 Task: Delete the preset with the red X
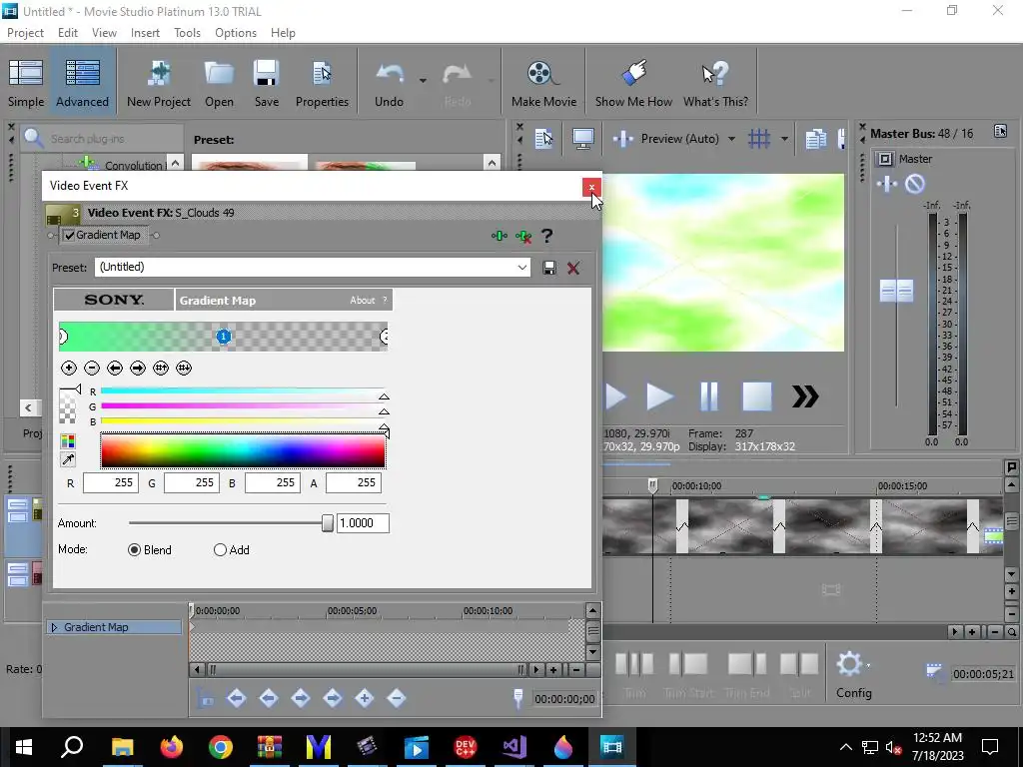[x=573, y=268]
